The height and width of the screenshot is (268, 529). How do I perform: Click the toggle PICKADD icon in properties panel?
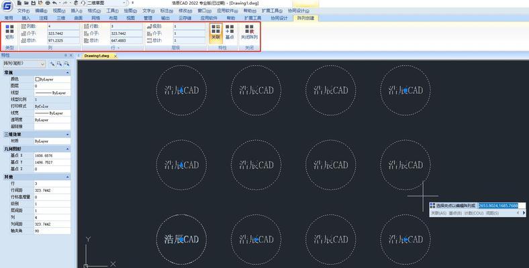[52, 64]
